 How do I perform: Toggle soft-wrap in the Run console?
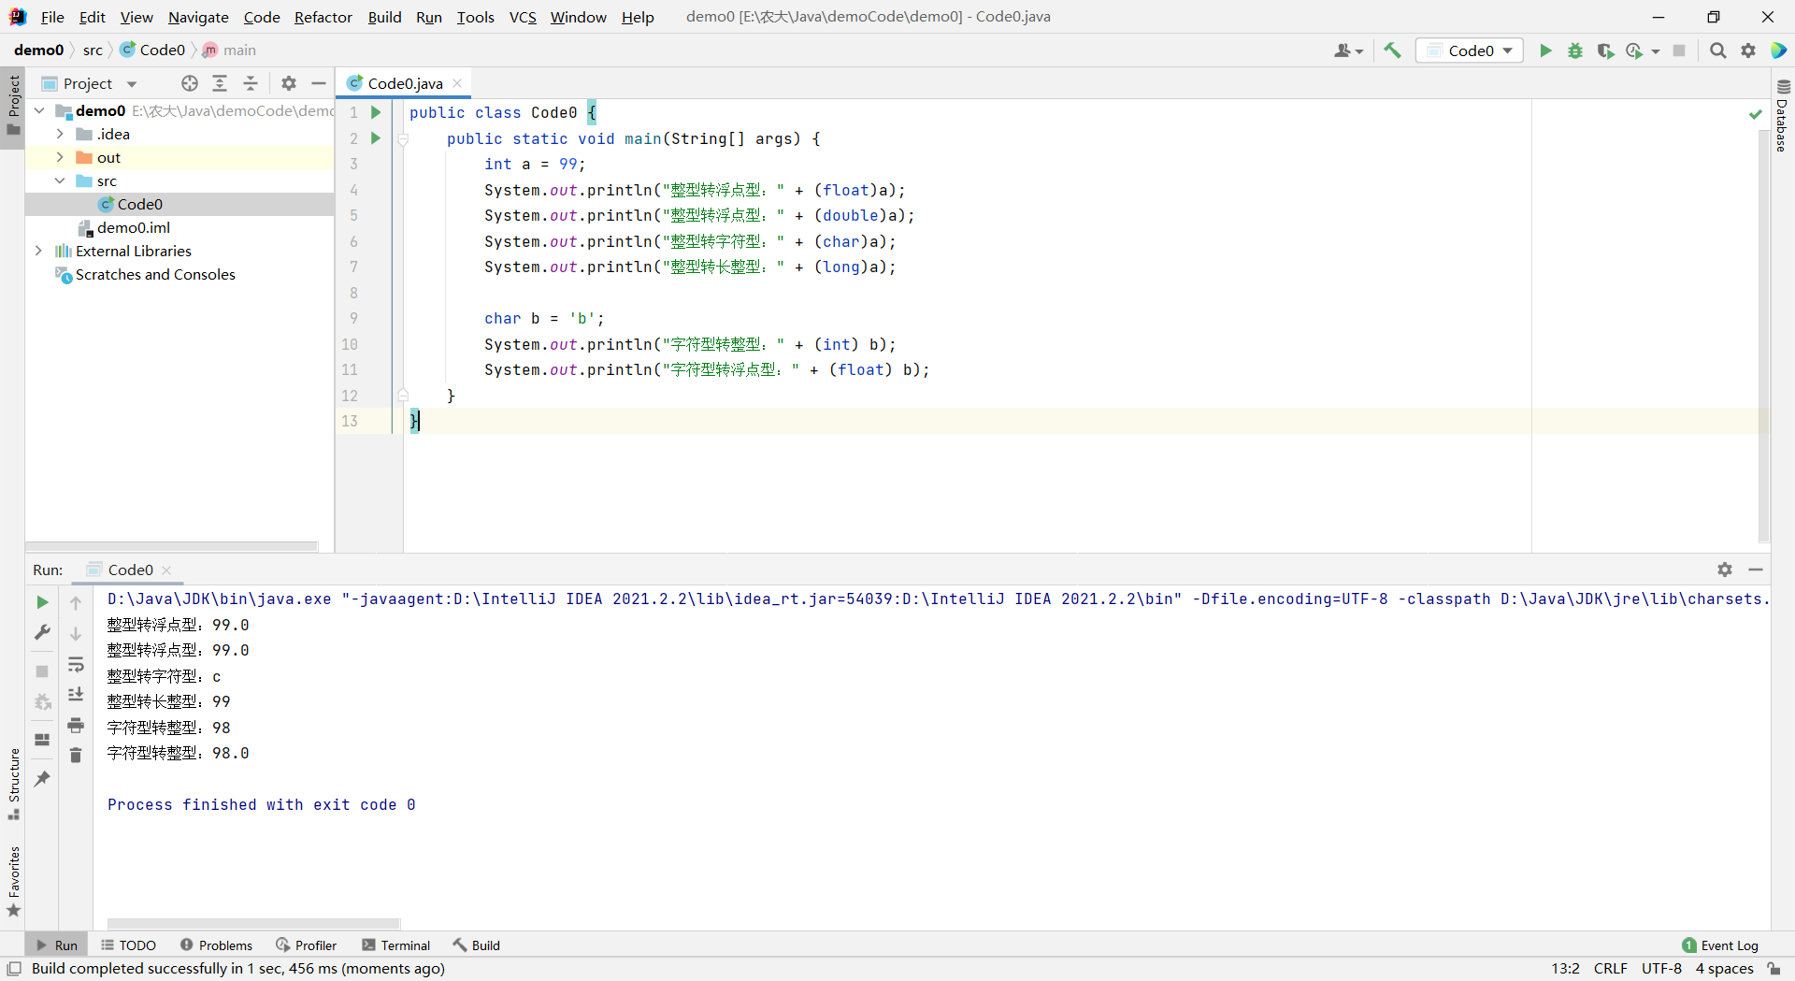tap(76, 664)
